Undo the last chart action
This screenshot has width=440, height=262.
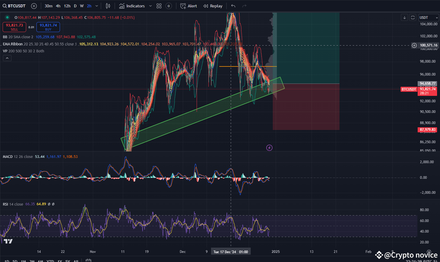(233, 6)
